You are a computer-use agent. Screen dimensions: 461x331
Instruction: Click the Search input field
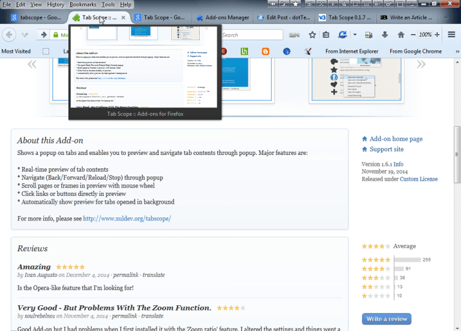click(252, 35)
